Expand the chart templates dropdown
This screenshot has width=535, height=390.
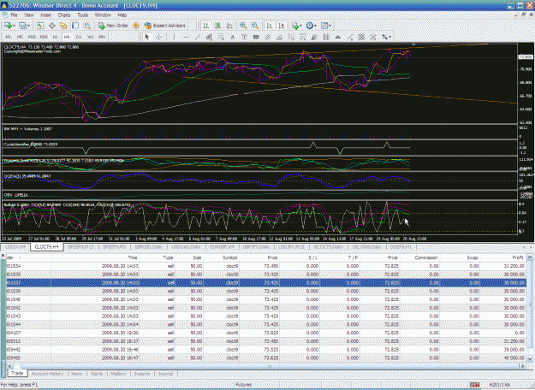click(x=330, y=26)
